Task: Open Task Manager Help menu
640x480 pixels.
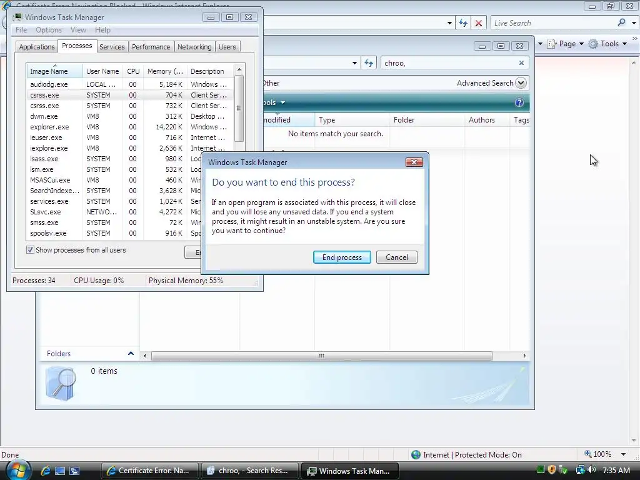Action: tap(102, 30)
